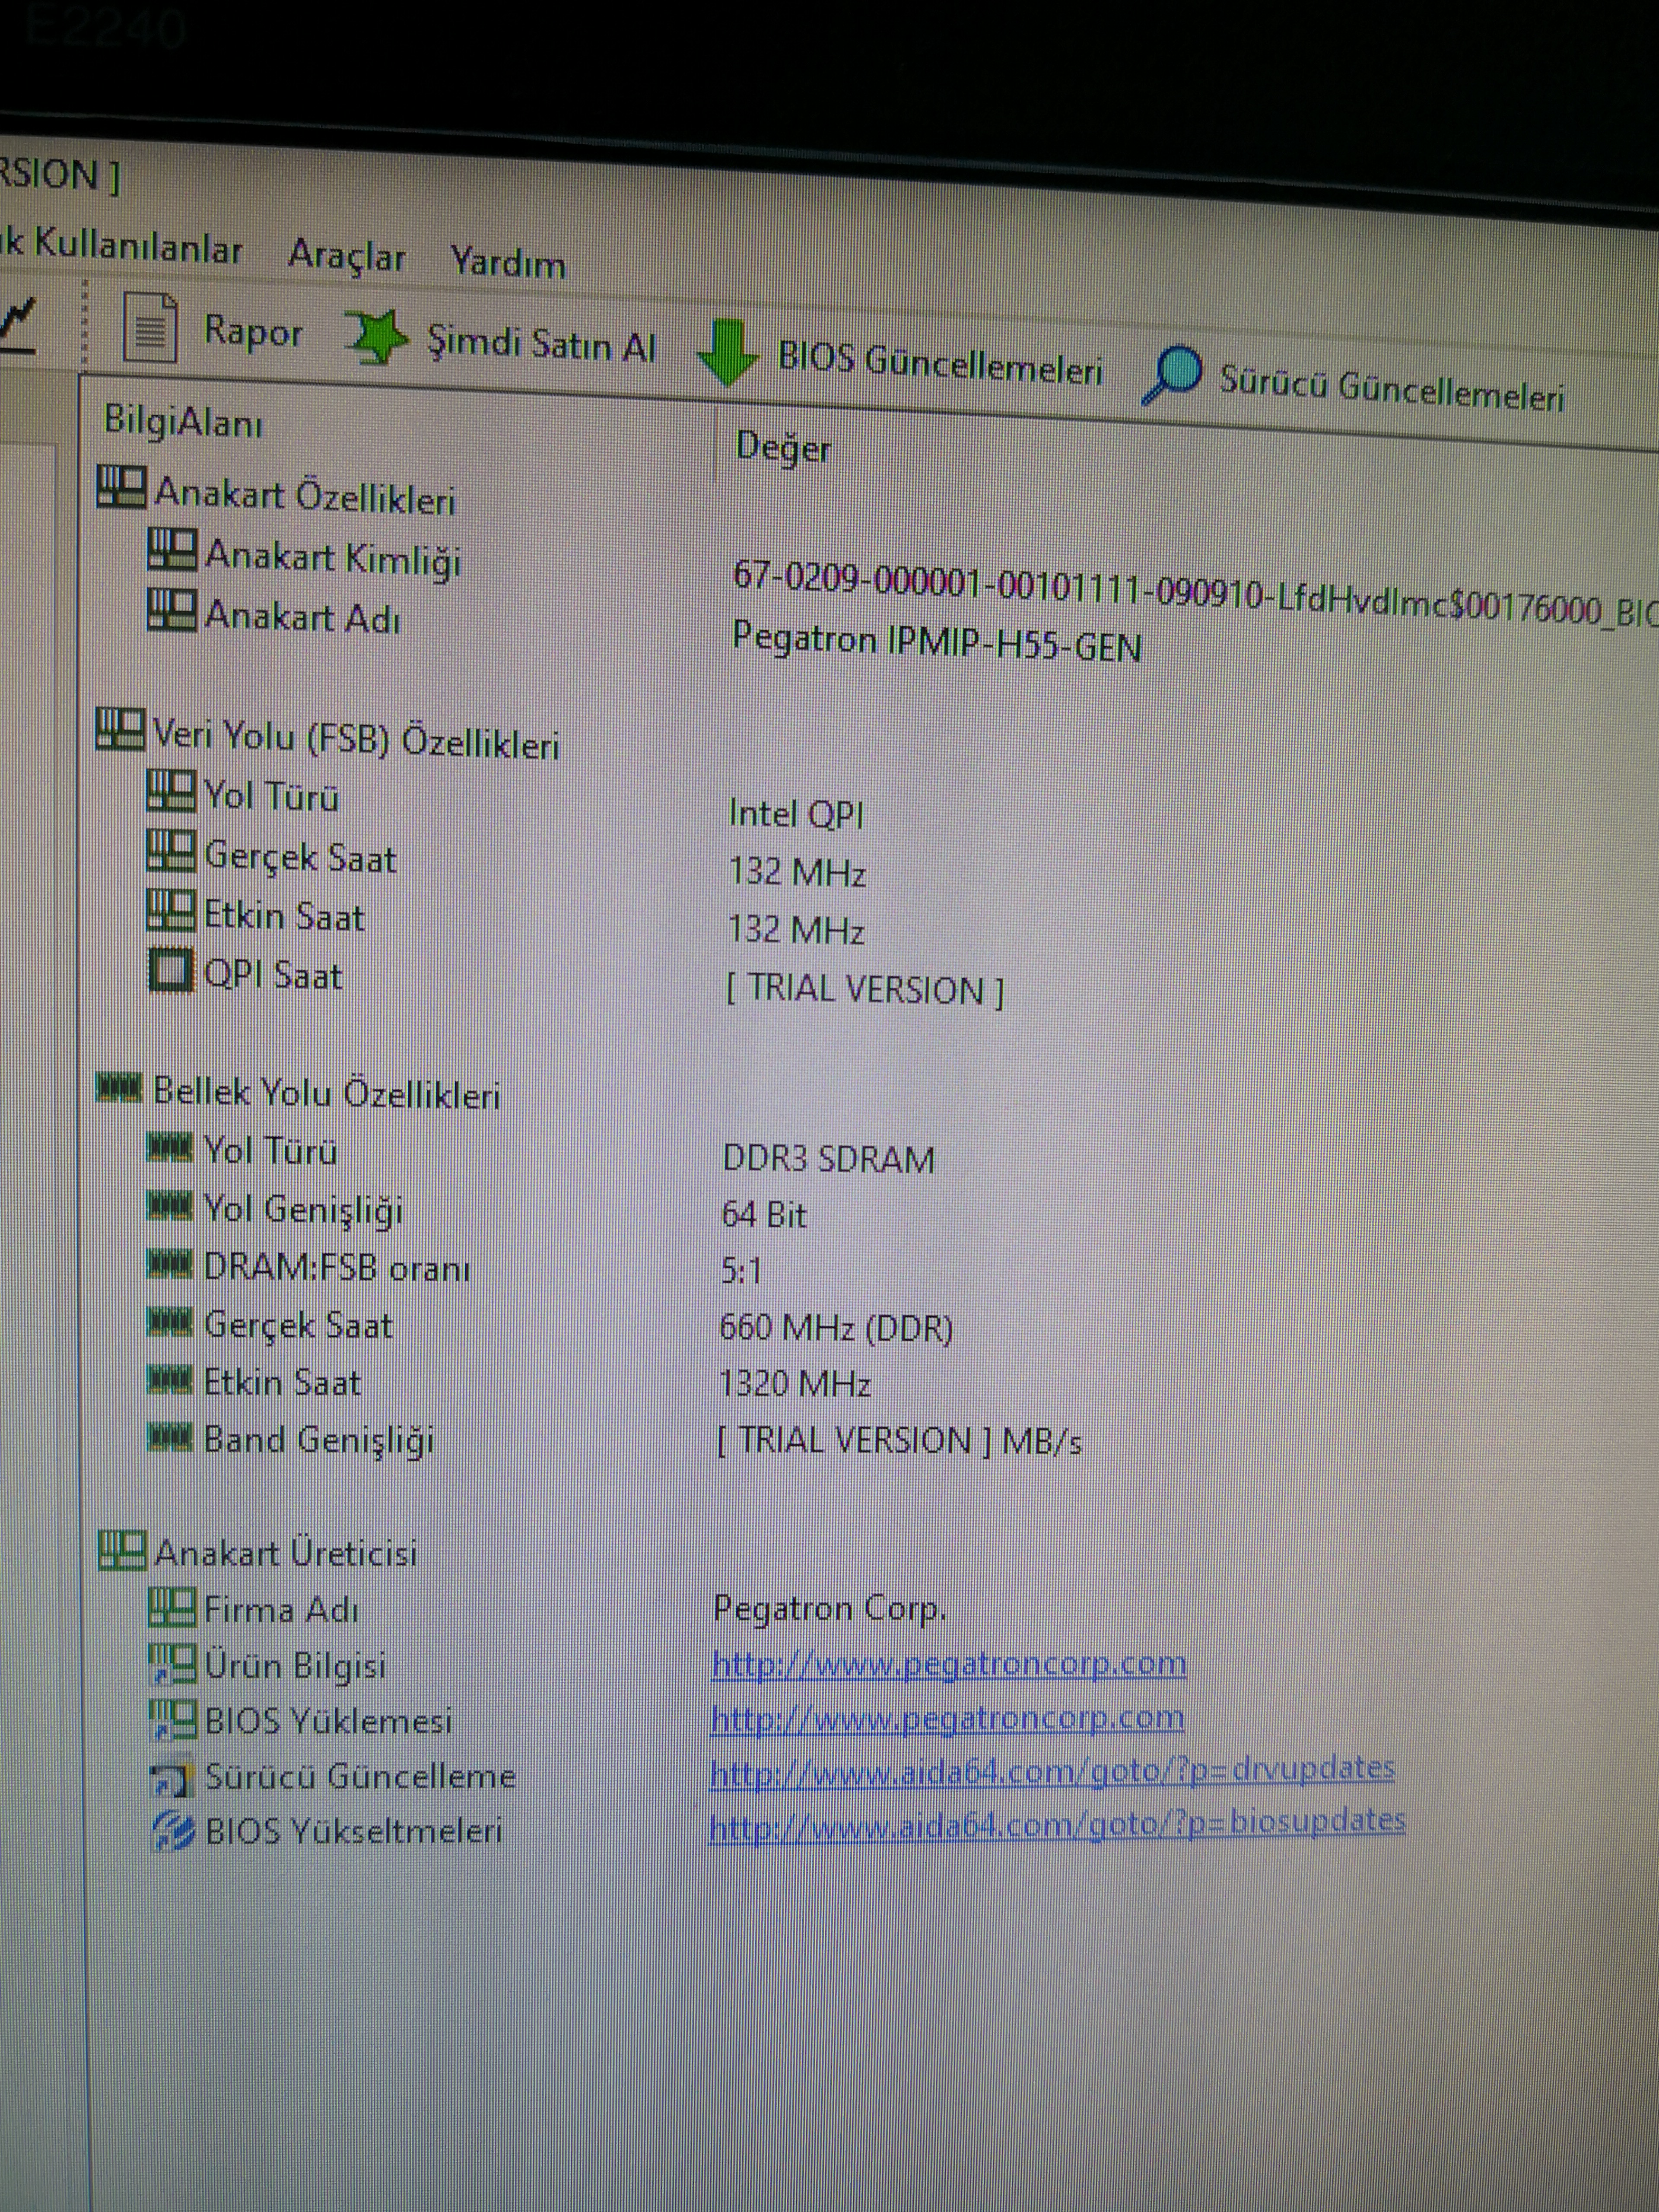Select the value Intel QPI
The height and width of the screenshot is (2212, 1659).
[795, 814]
